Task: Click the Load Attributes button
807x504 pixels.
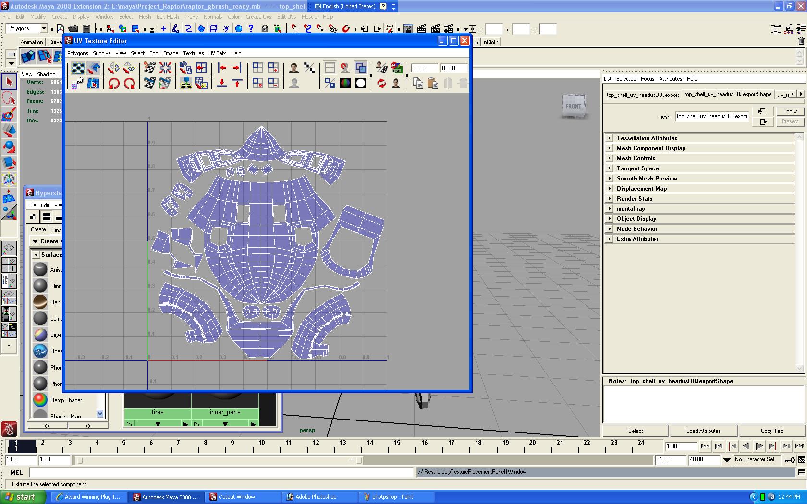Action: coord(703,431)
